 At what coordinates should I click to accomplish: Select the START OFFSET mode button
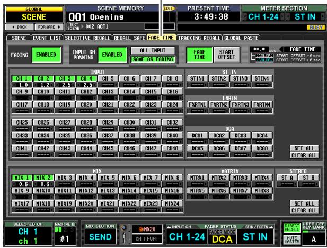(227, 55)
